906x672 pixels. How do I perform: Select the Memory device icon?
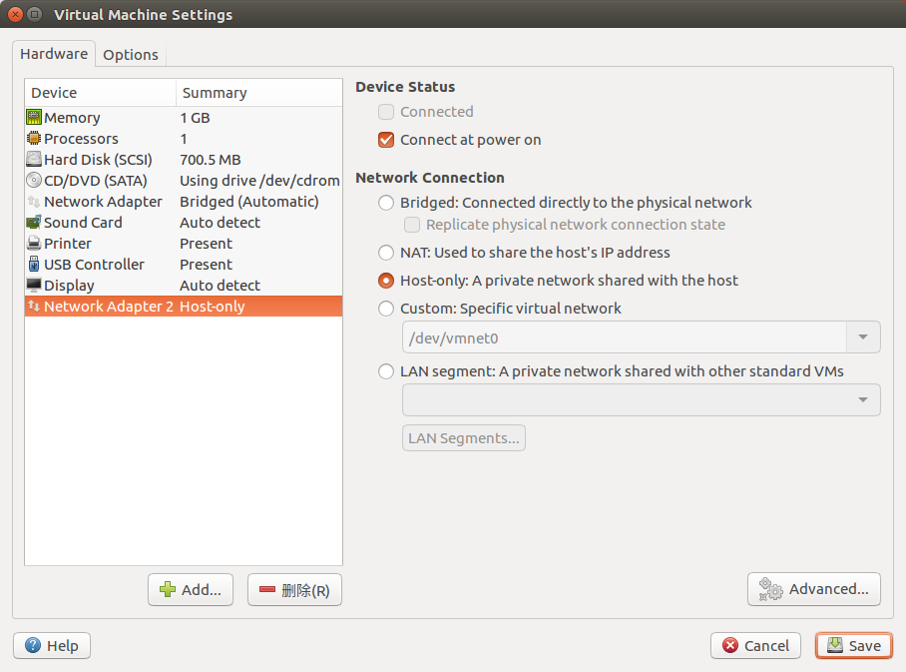pyautogui.click(x=34, y=118)
